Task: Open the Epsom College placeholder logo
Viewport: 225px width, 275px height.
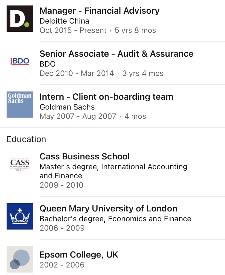Action: pyautogui.click(x=20, y=259)
